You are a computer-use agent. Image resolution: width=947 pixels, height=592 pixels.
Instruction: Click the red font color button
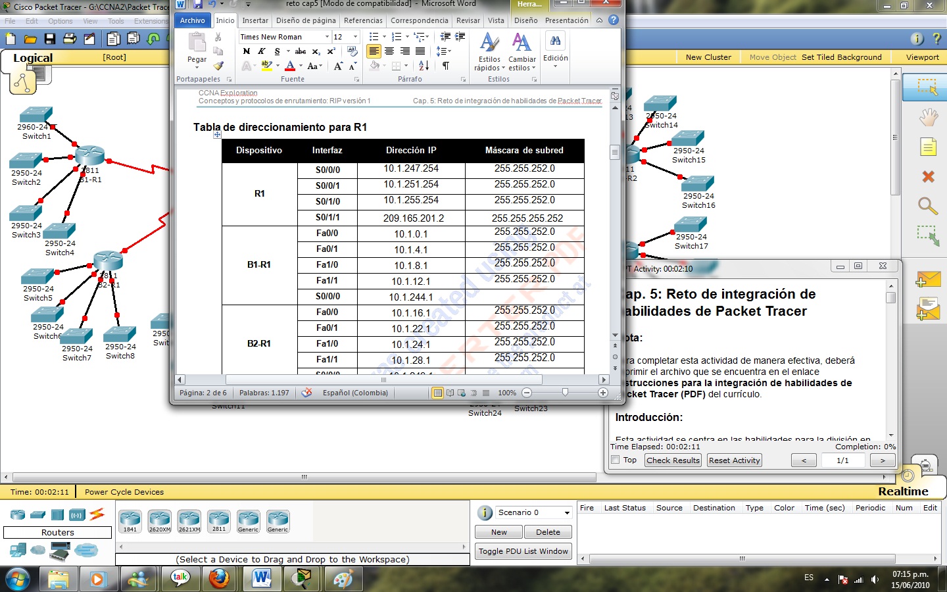click(290, 66)
